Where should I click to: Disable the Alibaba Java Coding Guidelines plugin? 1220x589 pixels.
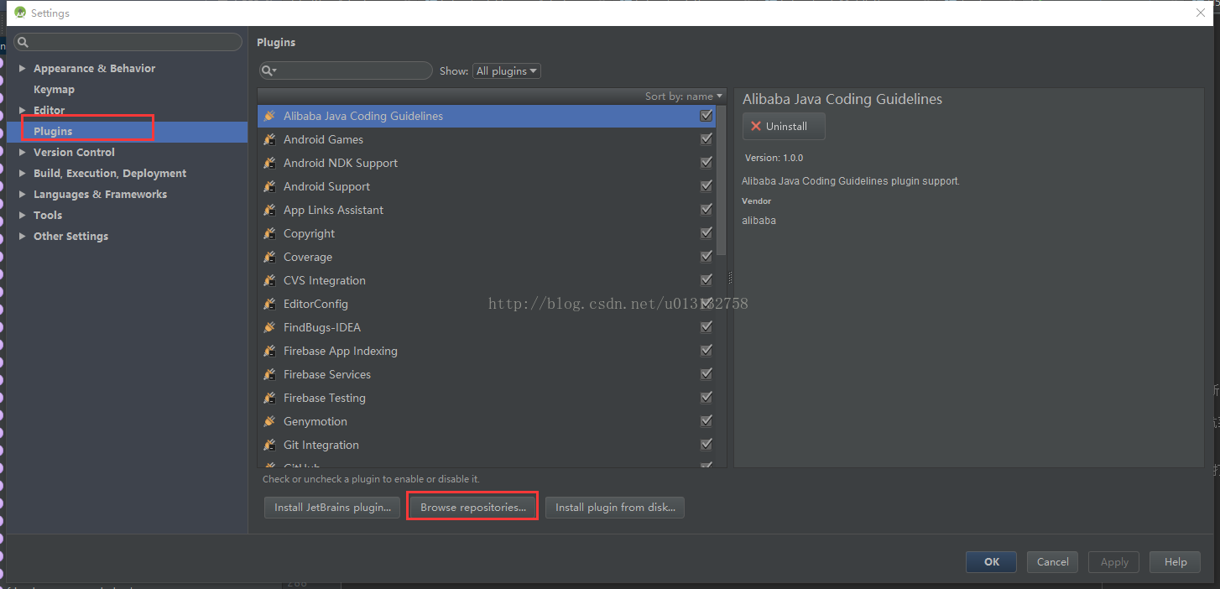[x=706, y=116]
